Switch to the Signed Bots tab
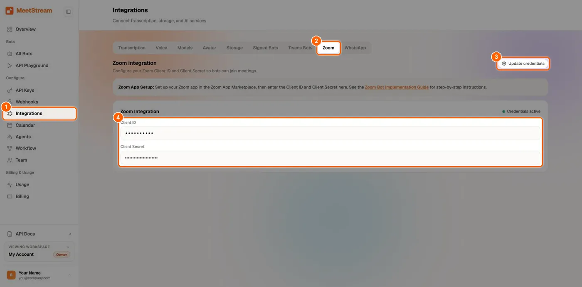 pos(266,48)
